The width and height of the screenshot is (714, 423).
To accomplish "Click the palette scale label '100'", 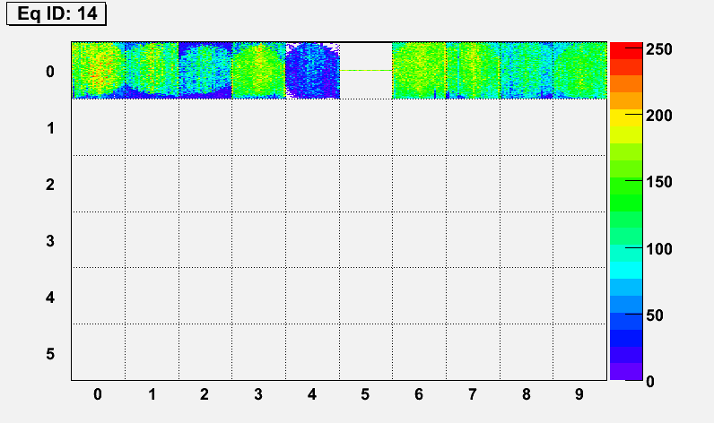I will [x=659, y=249].
